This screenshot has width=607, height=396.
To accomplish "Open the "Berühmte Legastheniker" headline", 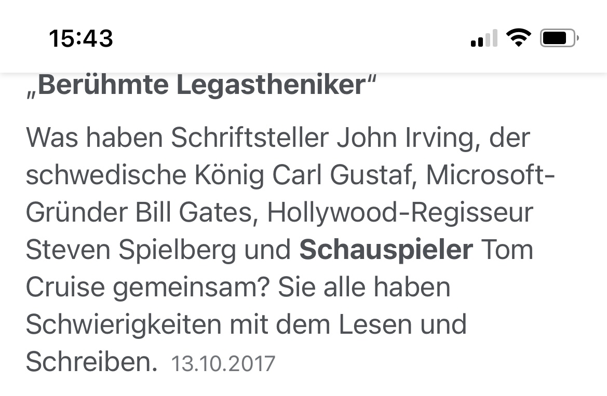I will pos(201,85).
